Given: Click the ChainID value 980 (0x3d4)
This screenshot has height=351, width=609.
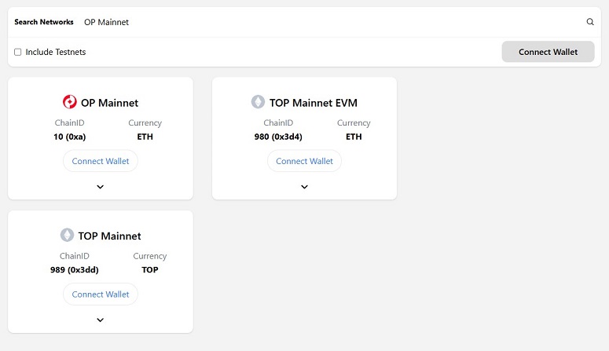Looking at the screenshot, I should 279,137.
